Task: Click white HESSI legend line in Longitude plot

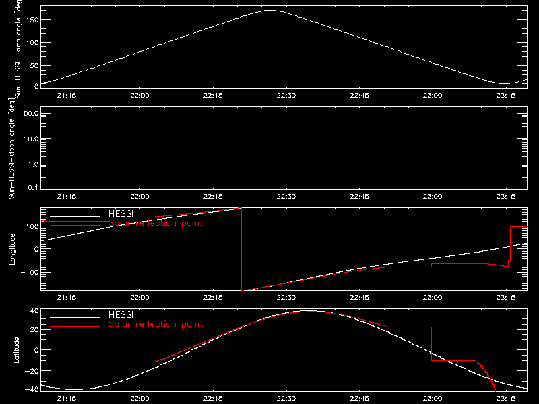Action: pos(75,216)
